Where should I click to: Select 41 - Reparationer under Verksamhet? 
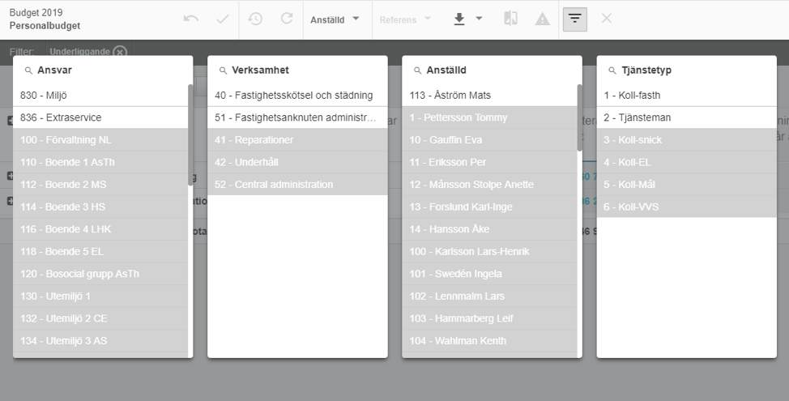[x=297, y=140]
